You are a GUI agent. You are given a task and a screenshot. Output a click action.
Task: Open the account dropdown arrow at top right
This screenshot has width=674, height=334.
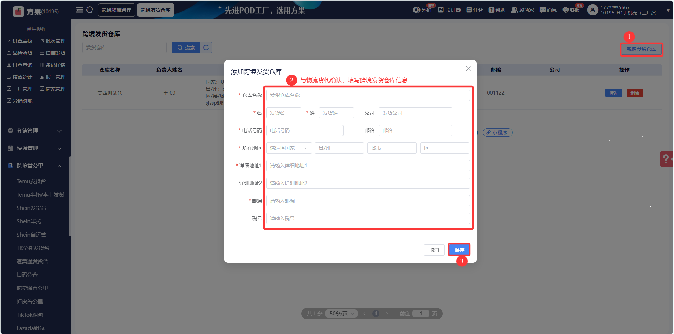(x=668, y=11)
